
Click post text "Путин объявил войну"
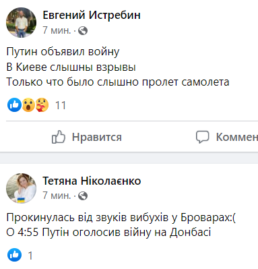[63, 52]
